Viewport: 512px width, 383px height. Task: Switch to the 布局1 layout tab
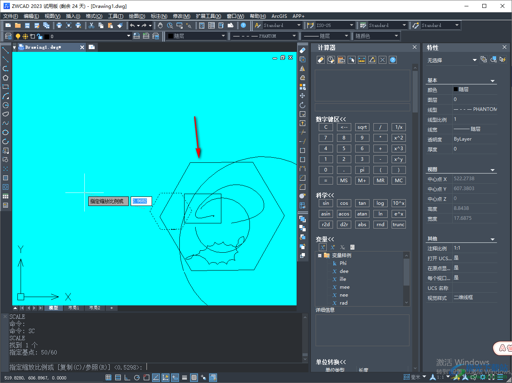coord(74,308)
